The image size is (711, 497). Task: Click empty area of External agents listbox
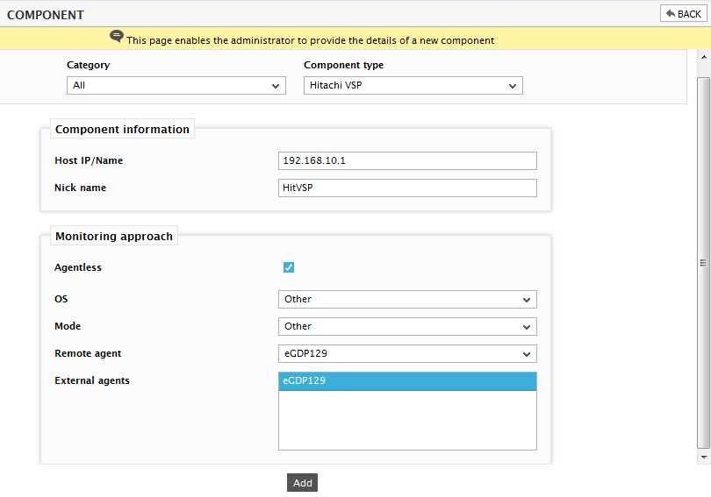pos(407,420)
